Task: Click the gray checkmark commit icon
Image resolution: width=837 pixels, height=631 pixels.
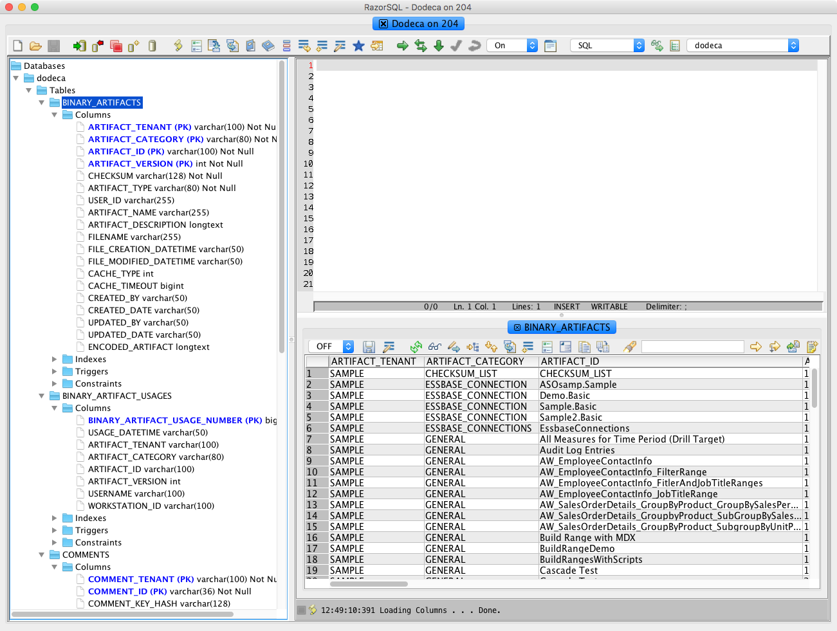Action: click(456, 46)
